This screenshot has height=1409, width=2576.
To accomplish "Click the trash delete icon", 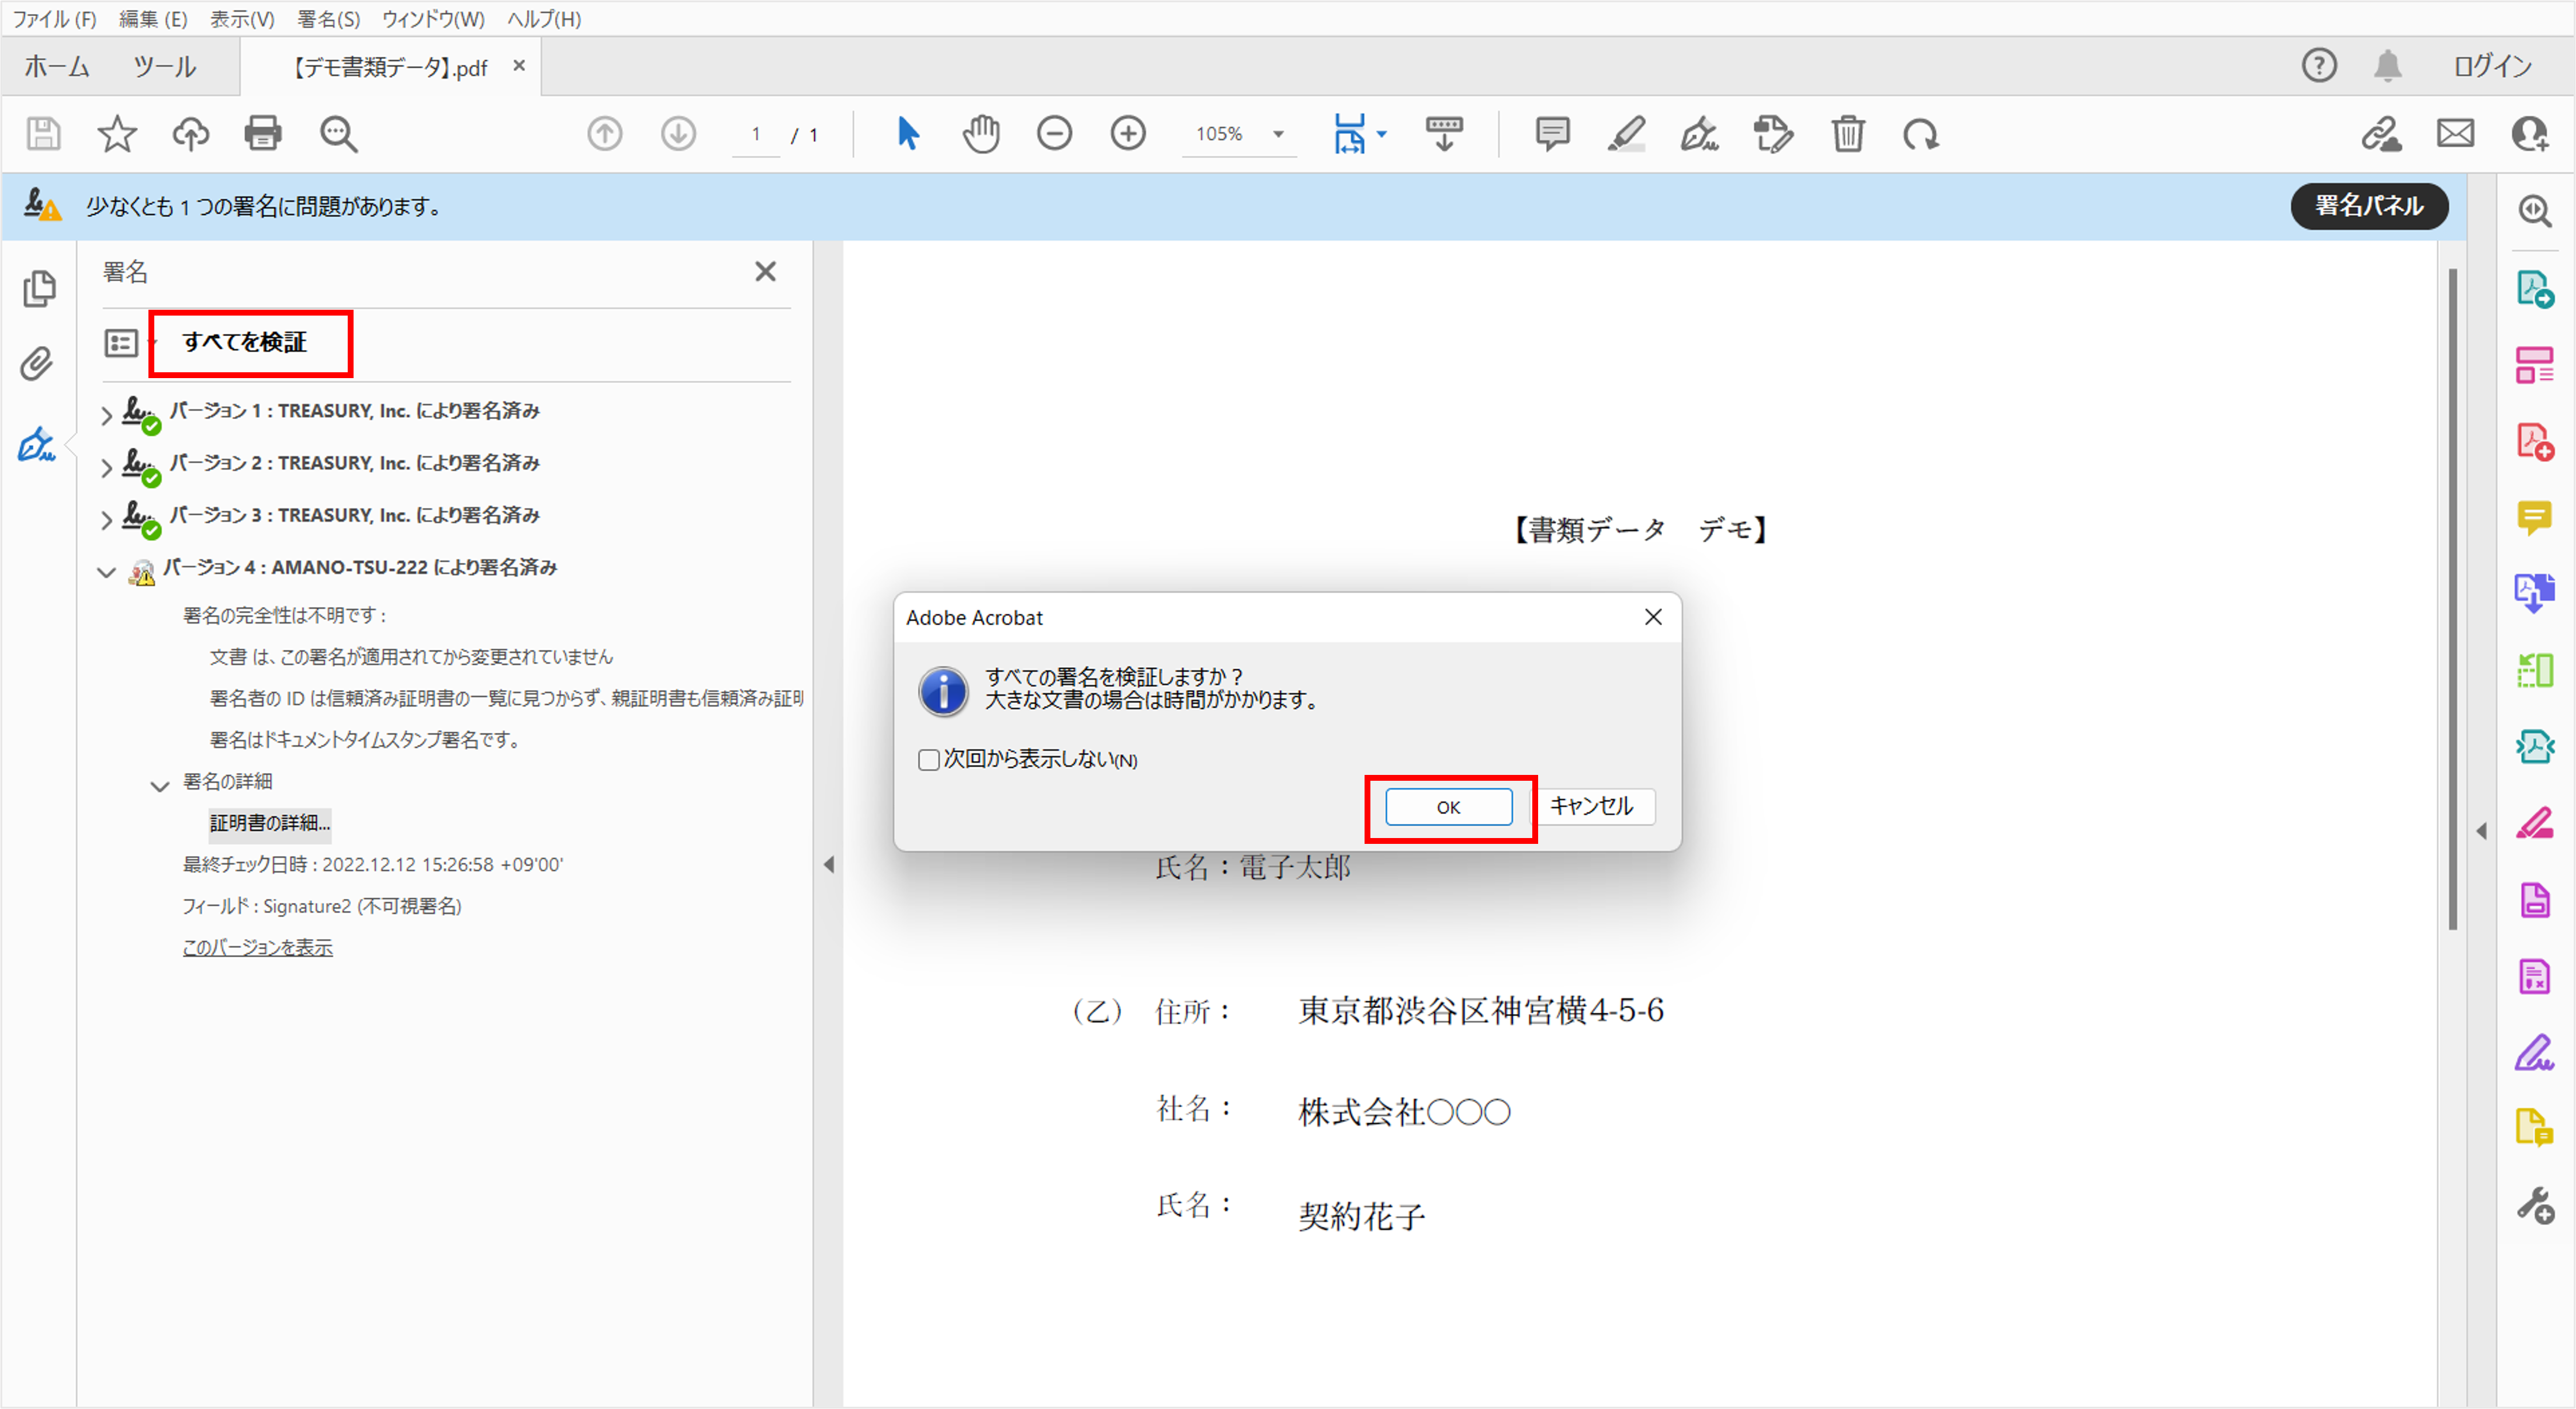I will click(1847, 134).
